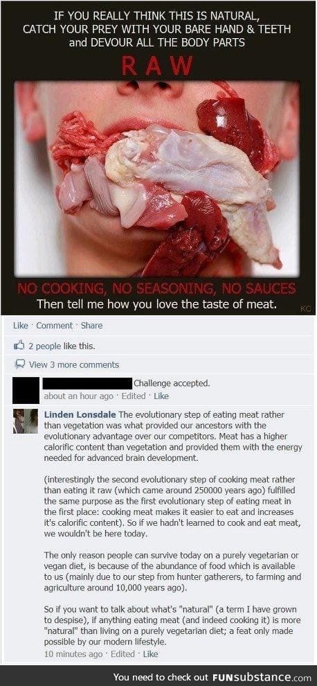Open Edited history on Linden's comment

pyautogui.click(x=123, y=654)
